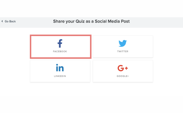Click the TWITTER text label
The image size is (183, 113).
(x=123, y=52)
